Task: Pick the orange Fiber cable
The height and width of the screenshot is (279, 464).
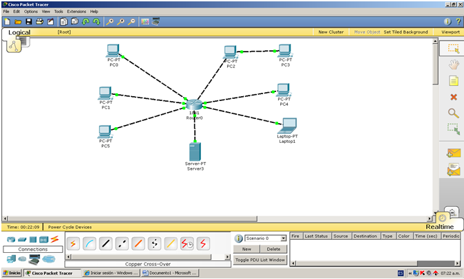Action: pos(138,244)
